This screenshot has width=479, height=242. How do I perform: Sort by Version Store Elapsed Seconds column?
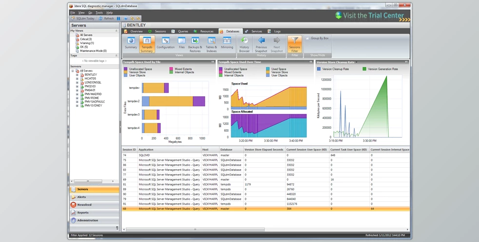tap(264, 150)
